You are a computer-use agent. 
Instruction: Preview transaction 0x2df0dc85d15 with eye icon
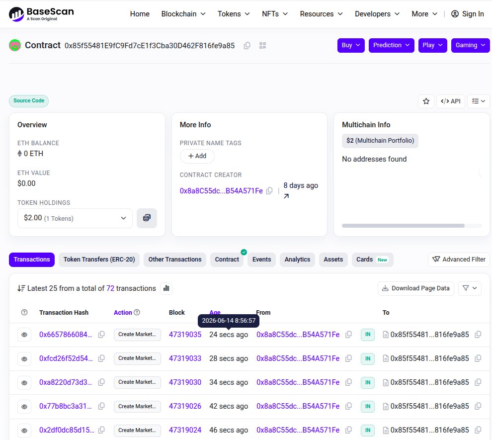(x=24, y=430)
